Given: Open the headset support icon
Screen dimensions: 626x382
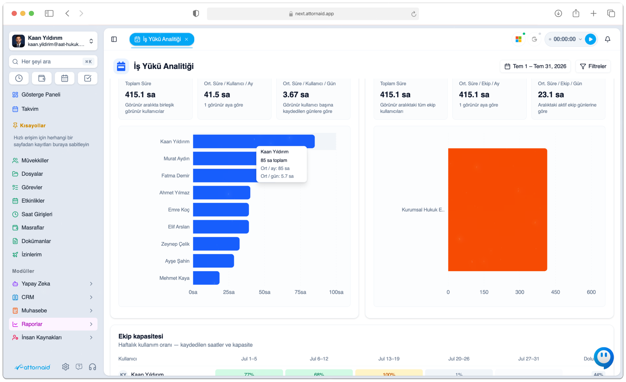Looking at the screenshot, I should [93, 367].
